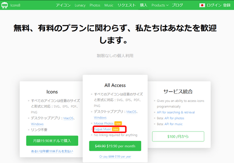Click あるいは年額199米ドルを支払い link
The height and width of the screenshot is (163, 234).
pyautogui.click(x=52, y=151)
